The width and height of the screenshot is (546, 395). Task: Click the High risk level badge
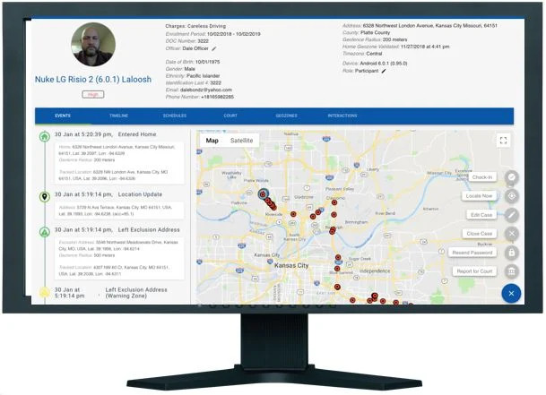tap(92, 93)
